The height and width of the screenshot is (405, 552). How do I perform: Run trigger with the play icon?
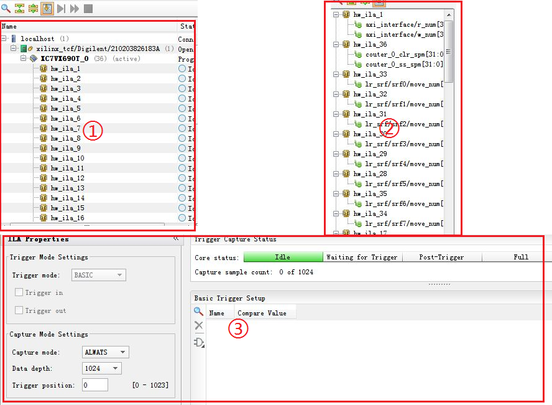click(62, 8)
